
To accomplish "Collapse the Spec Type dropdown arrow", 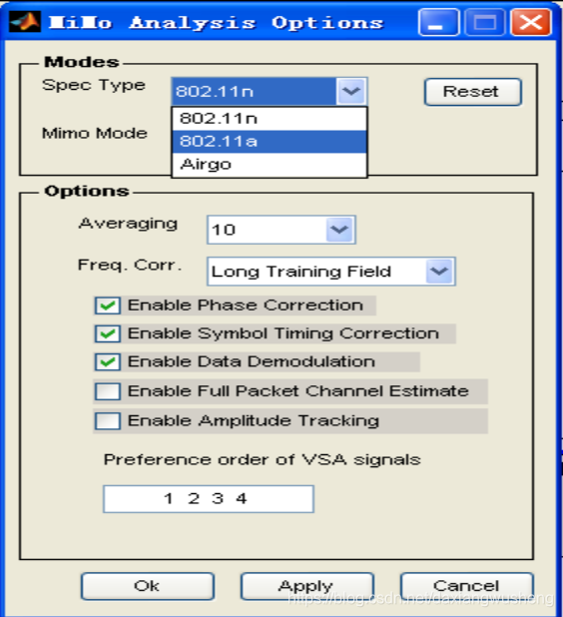I will point(351,91).
